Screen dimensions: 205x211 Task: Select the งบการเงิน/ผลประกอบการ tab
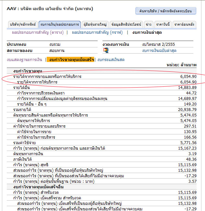click(60, 24)
